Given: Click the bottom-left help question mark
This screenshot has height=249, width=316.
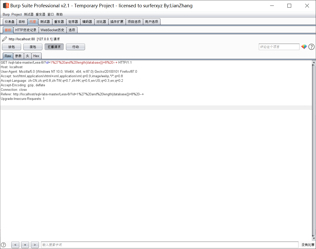Looking at the screenshot, I should tap(4, 245).
